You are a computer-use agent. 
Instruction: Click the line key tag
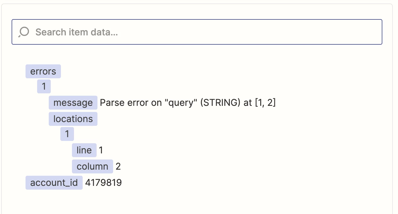click(84, 150)
